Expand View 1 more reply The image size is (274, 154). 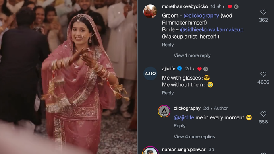(x=192, y=55)
